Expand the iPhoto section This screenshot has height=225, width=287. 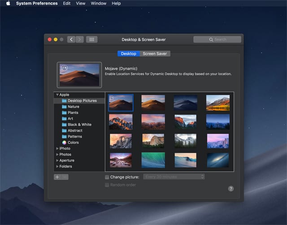[x=57, y=148]
